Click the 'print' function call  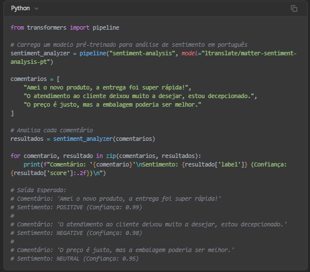click(32, 164)
